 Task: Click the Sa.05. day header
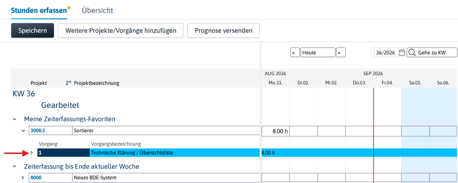coord(415,83)
